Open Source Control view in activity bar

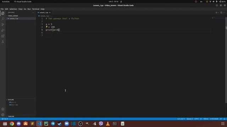tap(3, 24)
